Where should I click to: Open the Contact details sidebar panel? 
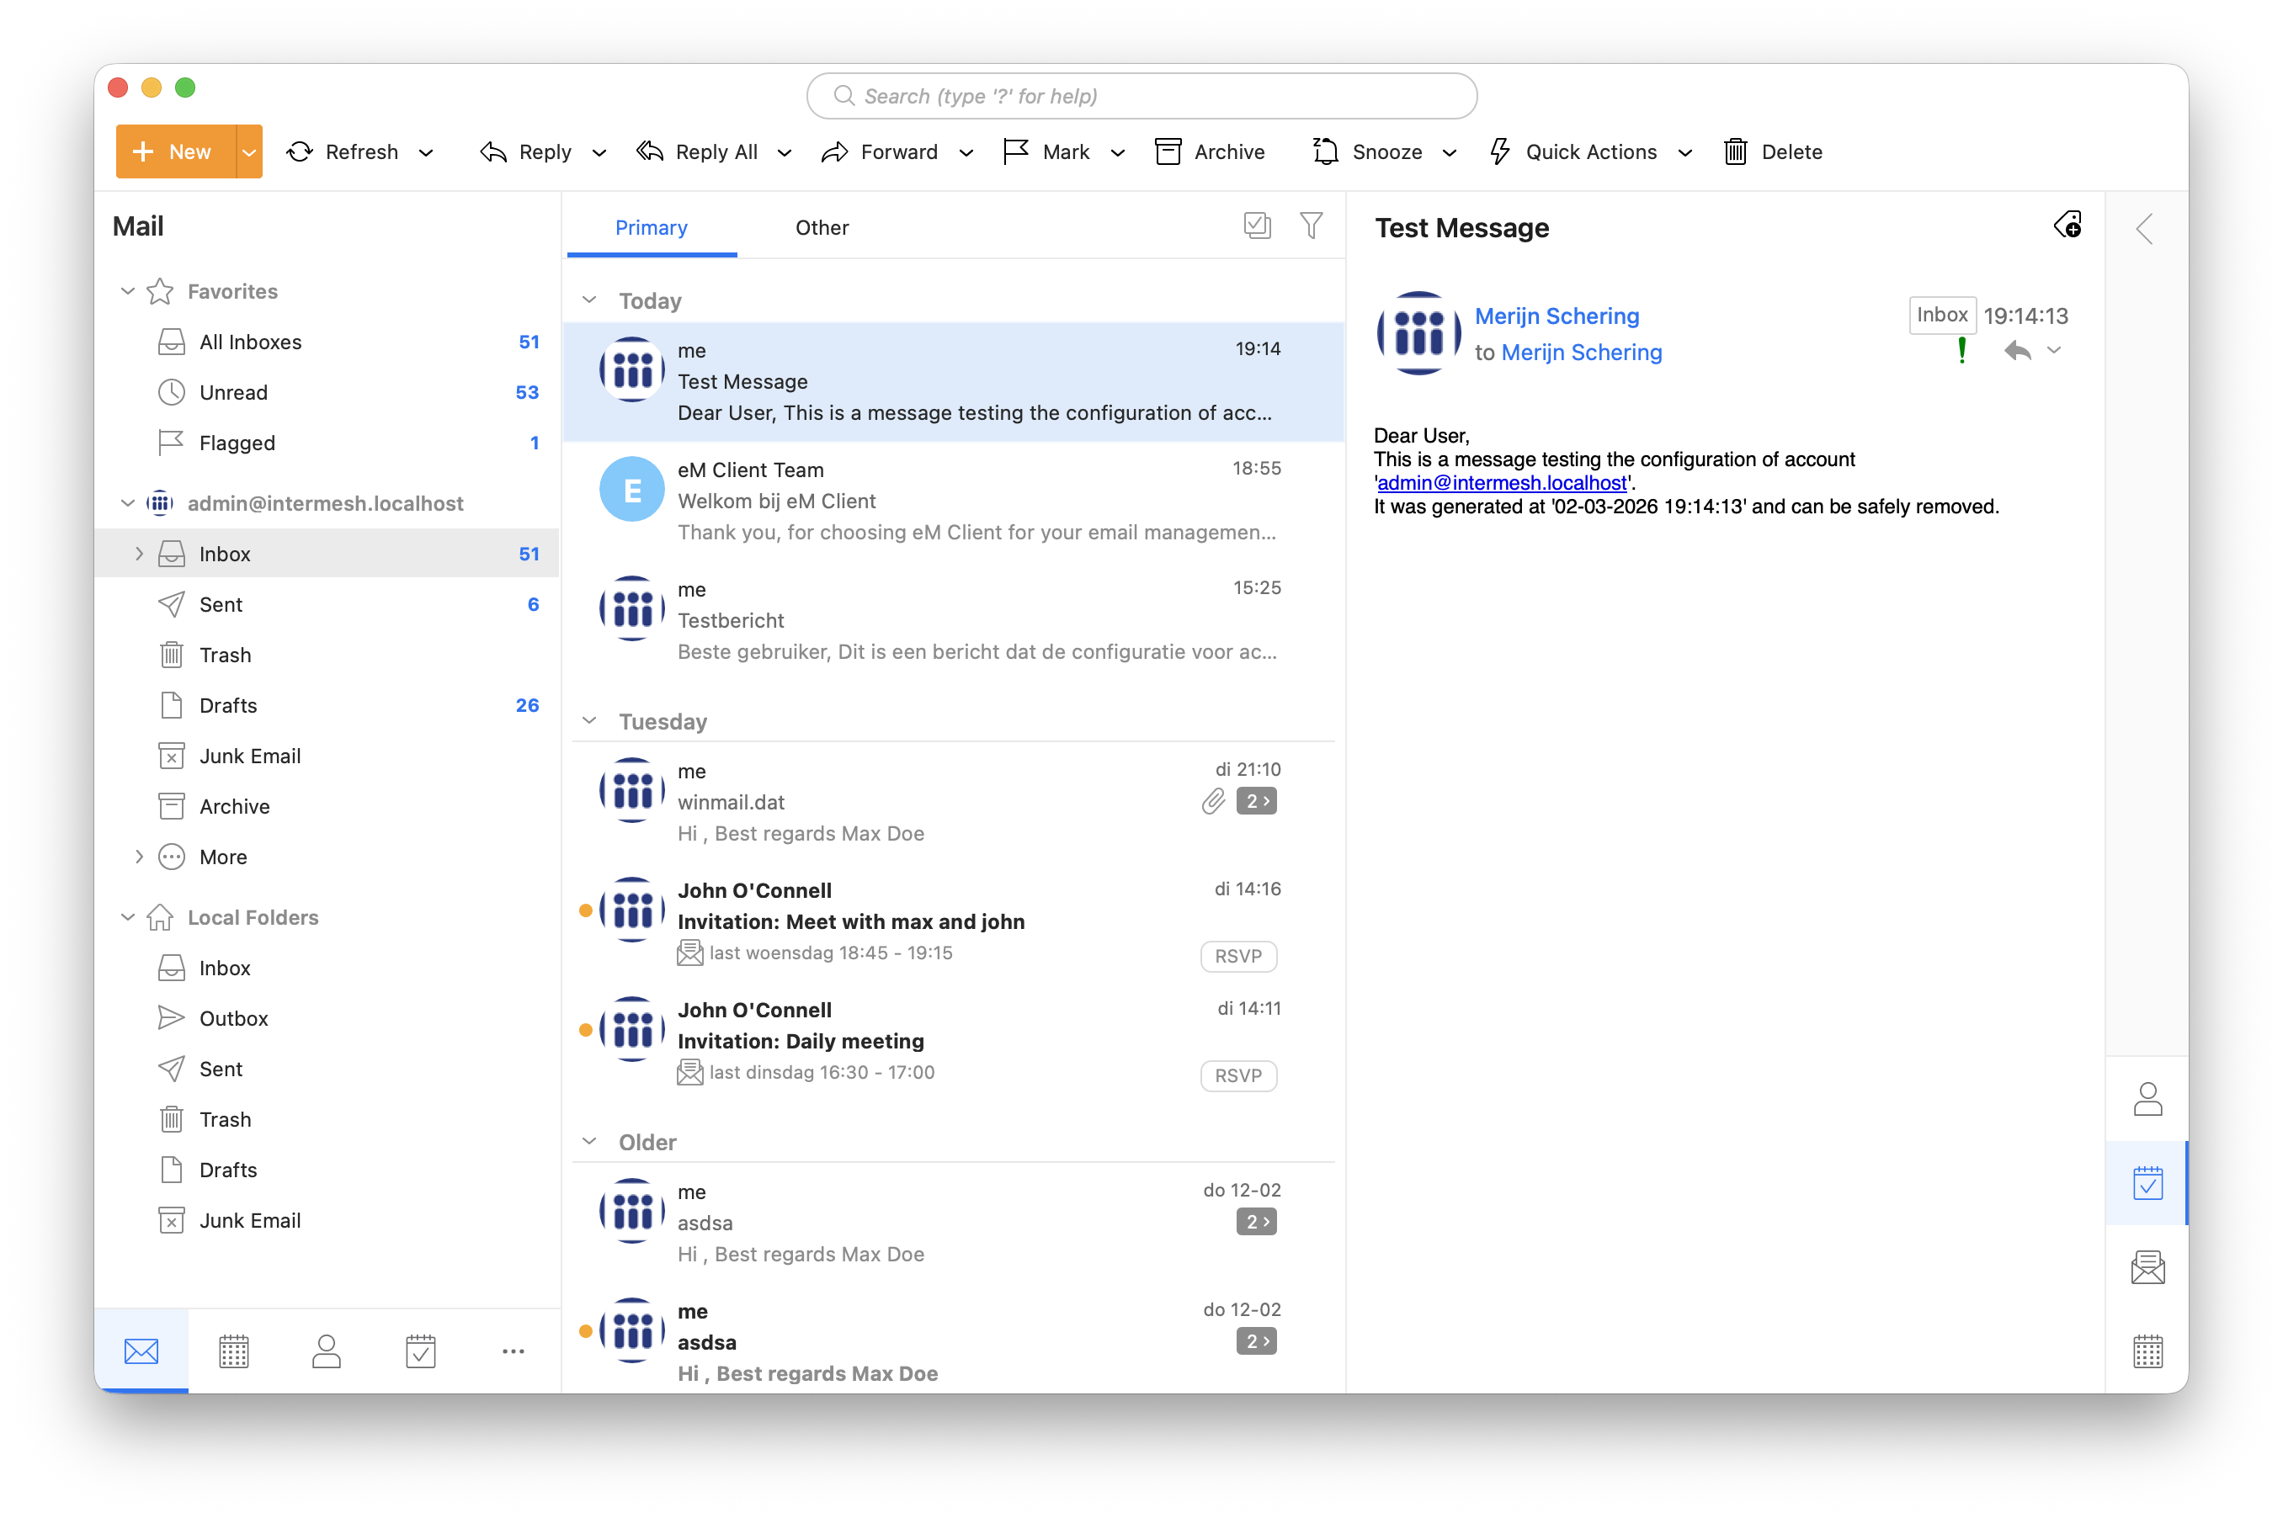(x=2148, y=1098)
